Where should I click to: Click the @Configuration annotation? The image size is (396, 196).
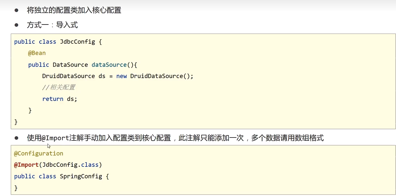pyautogui.click(x=39, y=153)
